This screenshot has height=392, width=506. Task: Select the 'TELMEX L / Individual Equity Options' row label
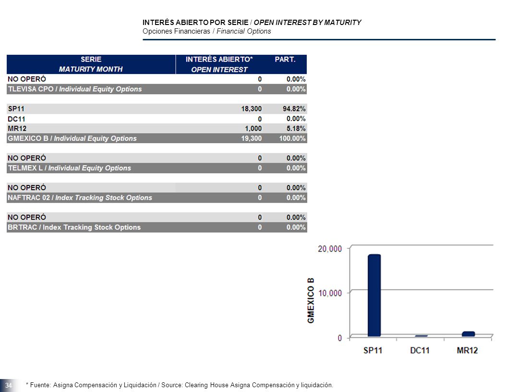(70, 168)
